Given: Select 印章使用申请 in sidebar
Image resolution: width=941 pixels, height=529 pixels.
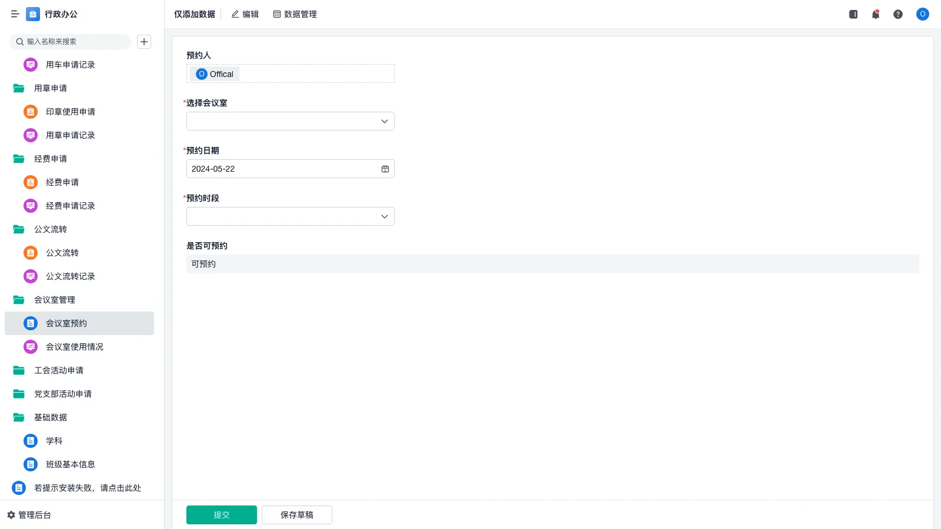Looking at the screenshot, I should click(x=79, y=112).
